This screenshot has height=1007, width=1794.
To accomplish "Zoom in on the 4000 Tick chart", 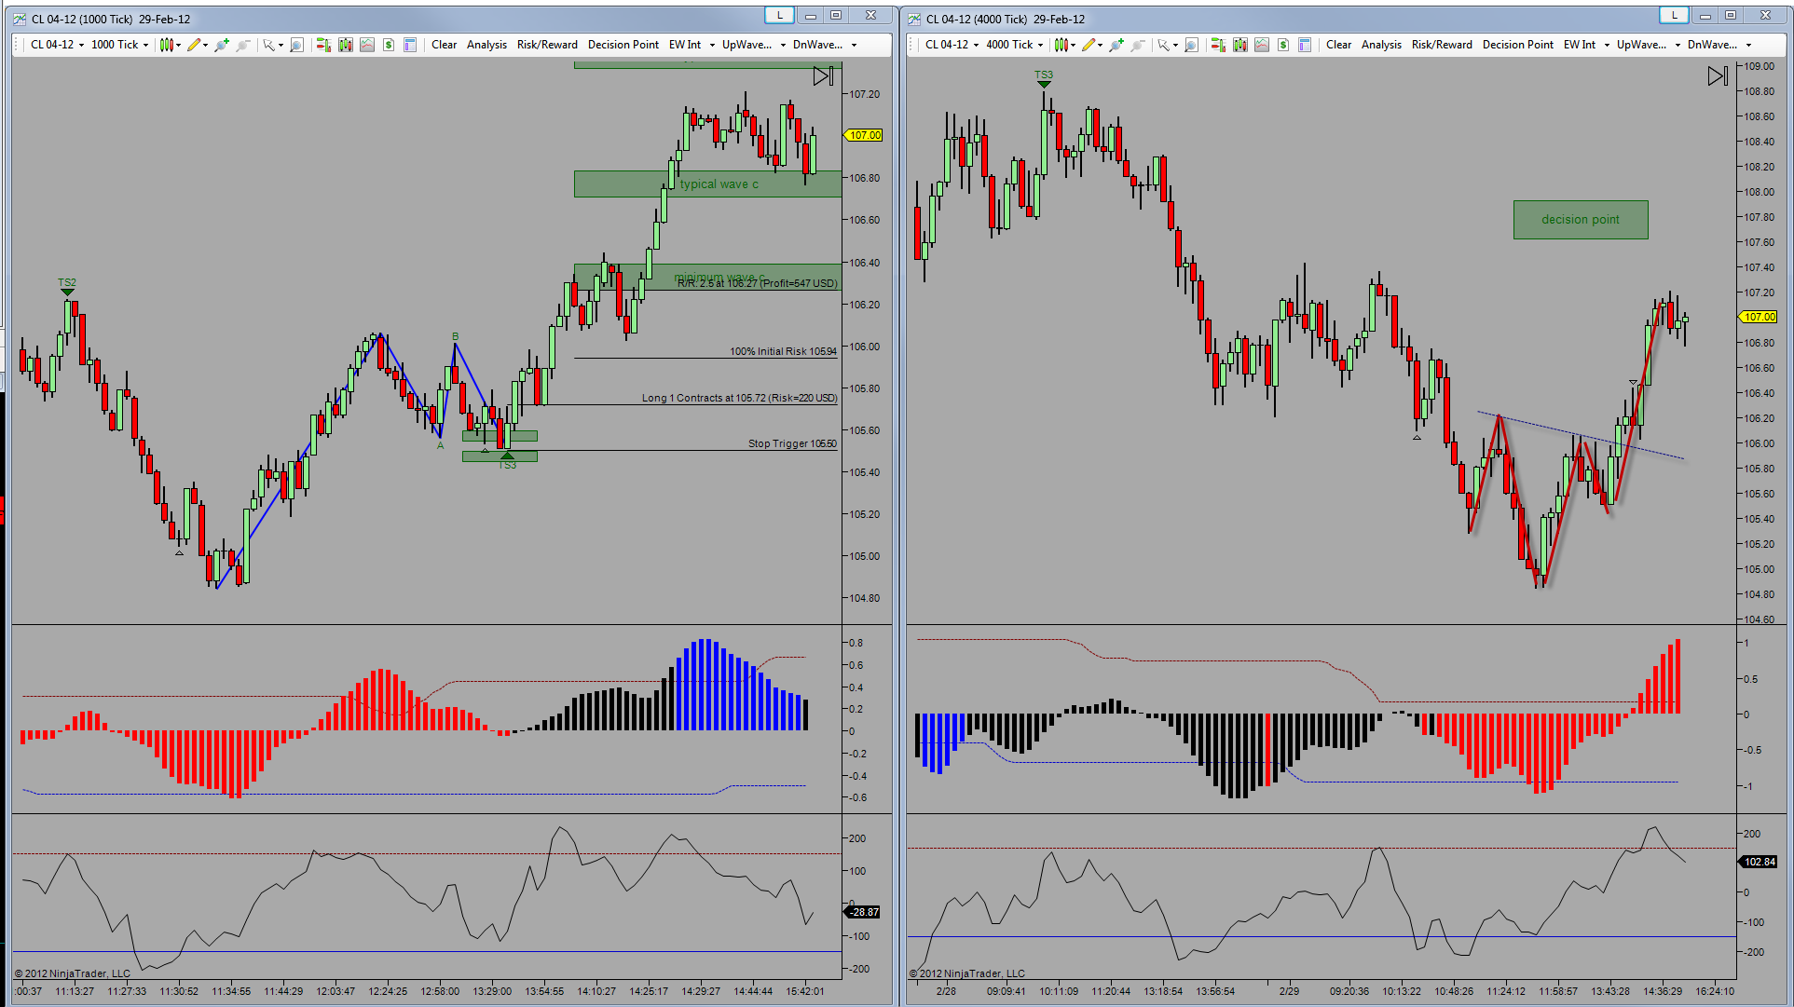I will [1116, 45].
